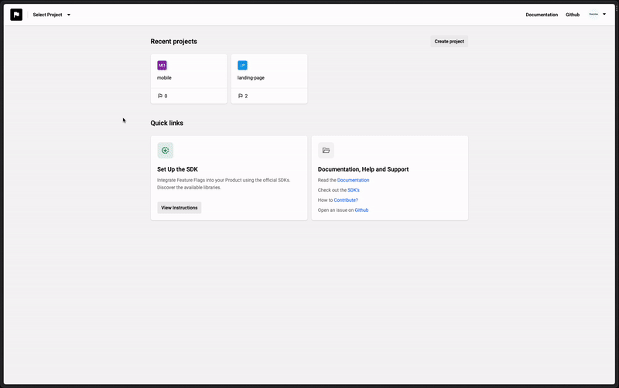Click the user avatar in header

tap(593, 14)
